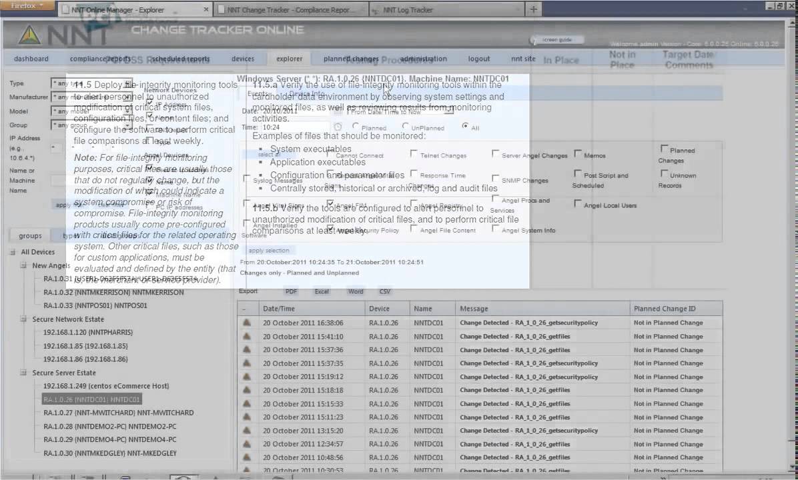Click the logout menu item

(x=479, y=59)
